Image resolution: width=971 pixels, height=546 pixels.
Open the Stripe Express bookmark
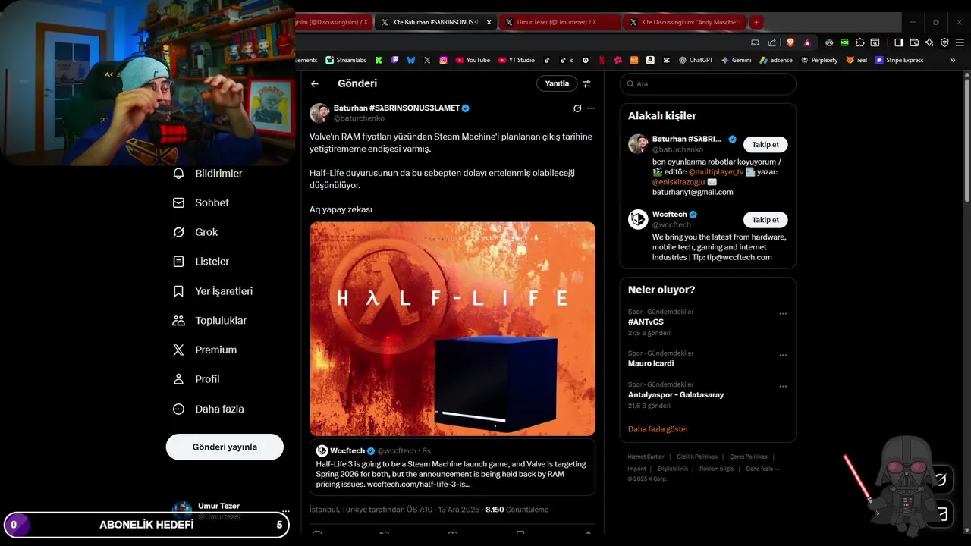[x=899, y=60]
